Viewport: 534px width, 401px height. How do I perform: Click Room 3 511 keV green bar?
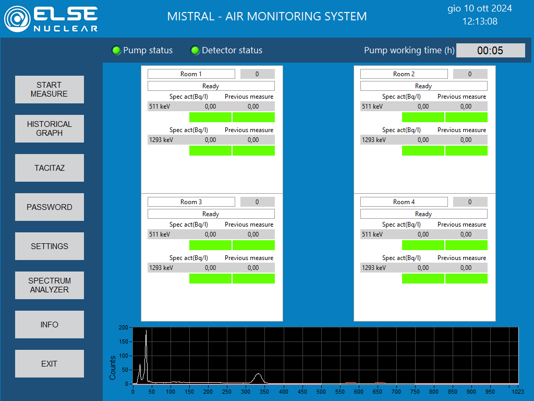[210, 245]
